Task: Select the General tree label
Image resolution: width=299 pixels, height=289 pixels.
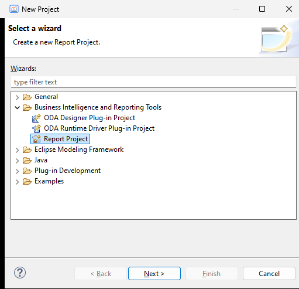Action: (x=46, y=97)
